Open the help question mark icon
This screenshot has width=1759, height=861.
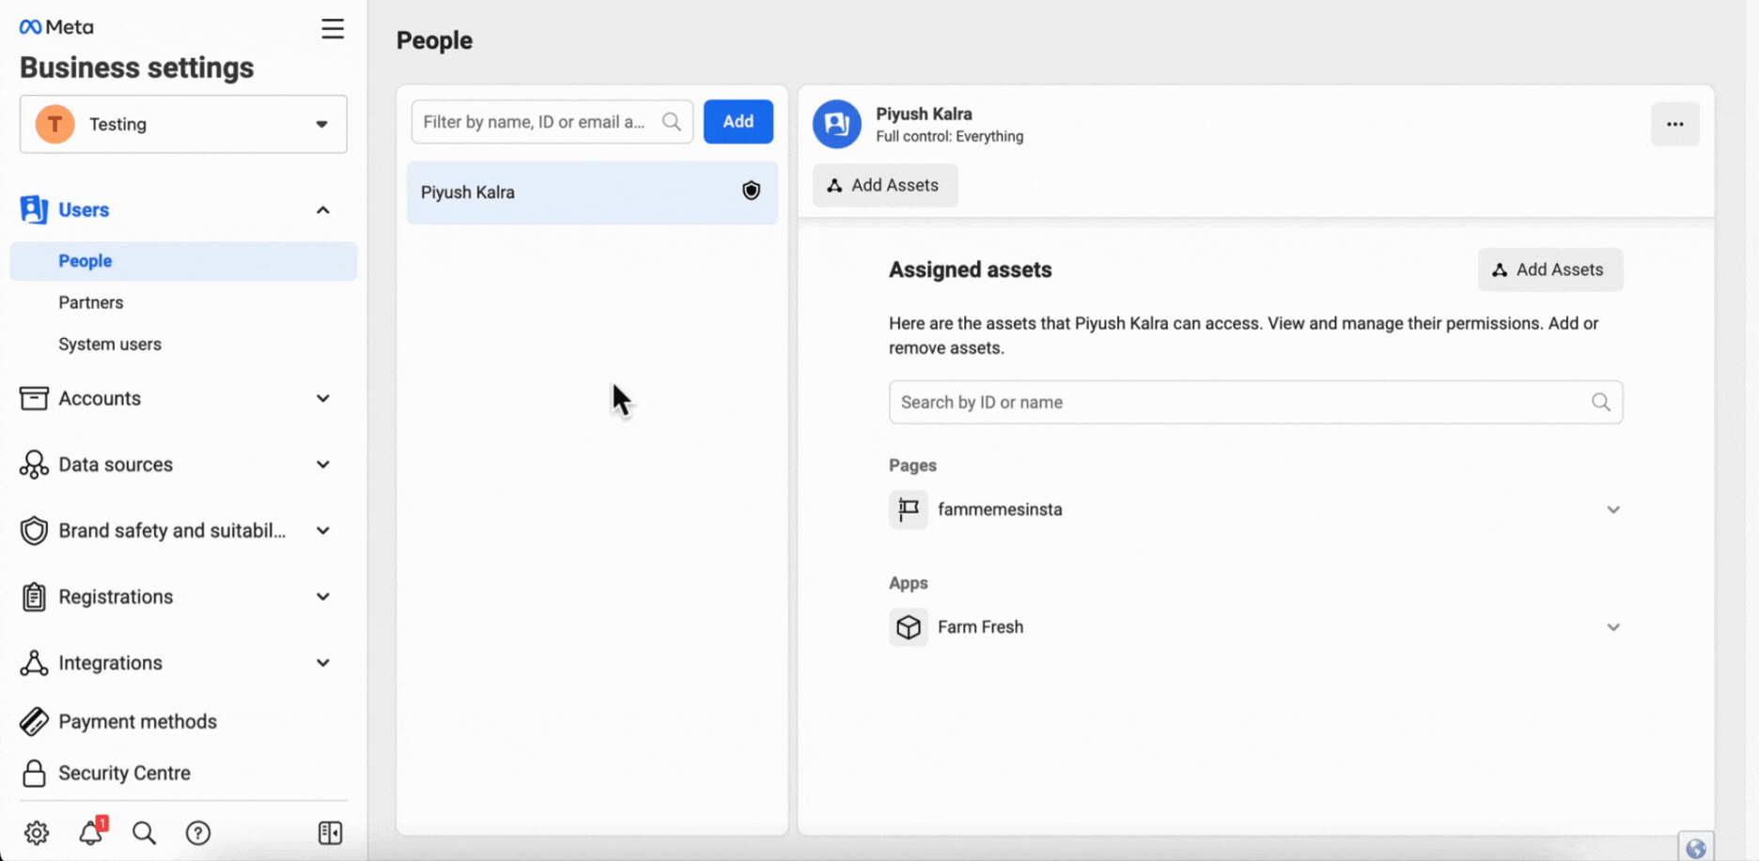(x=198, y=833)
